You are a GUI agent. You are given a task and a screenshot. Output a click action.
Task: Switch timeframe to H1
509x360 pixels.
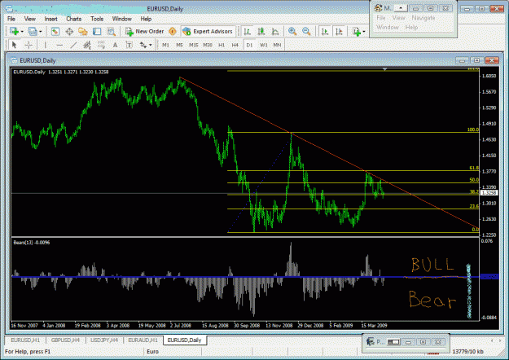tap(222, 45)
